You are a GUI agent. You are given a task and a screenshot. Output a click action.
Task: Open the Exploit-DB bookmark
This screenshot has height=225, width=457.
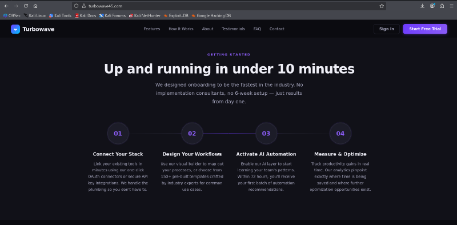click(x=176, y=16)
